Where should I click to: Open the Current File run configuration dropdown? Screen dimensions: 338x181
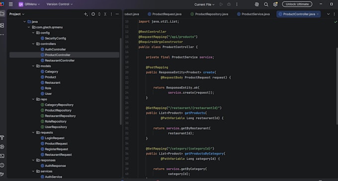pyautogui.click(x=204, y=4)
